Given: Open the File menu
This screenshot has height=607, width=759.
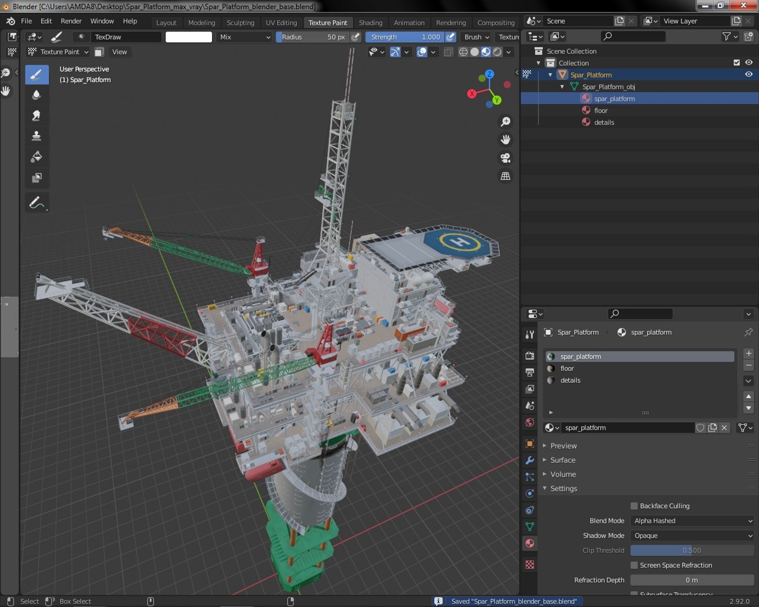Looking at the screenshot, I should [26, 21].
